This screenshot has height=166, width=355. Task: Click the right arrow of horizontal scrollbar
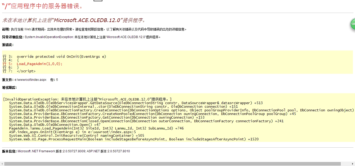353,164
